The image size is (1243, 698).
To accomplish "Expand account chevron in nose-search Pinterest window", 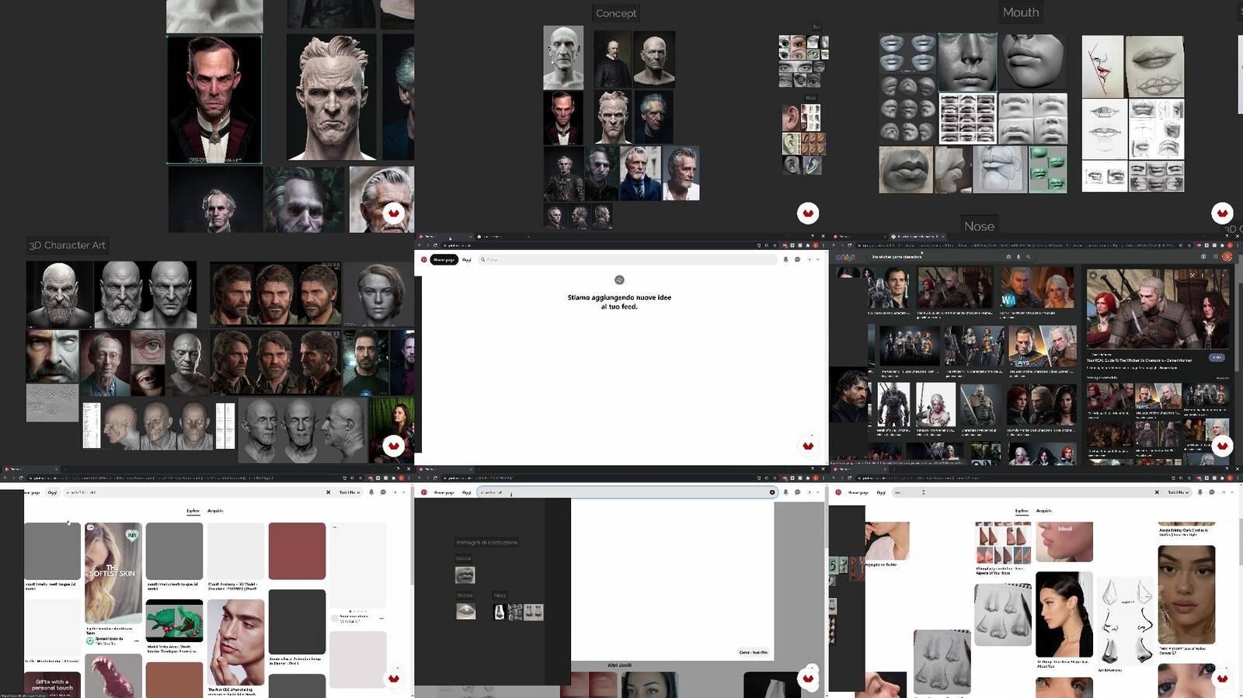I will (1232, 492).
